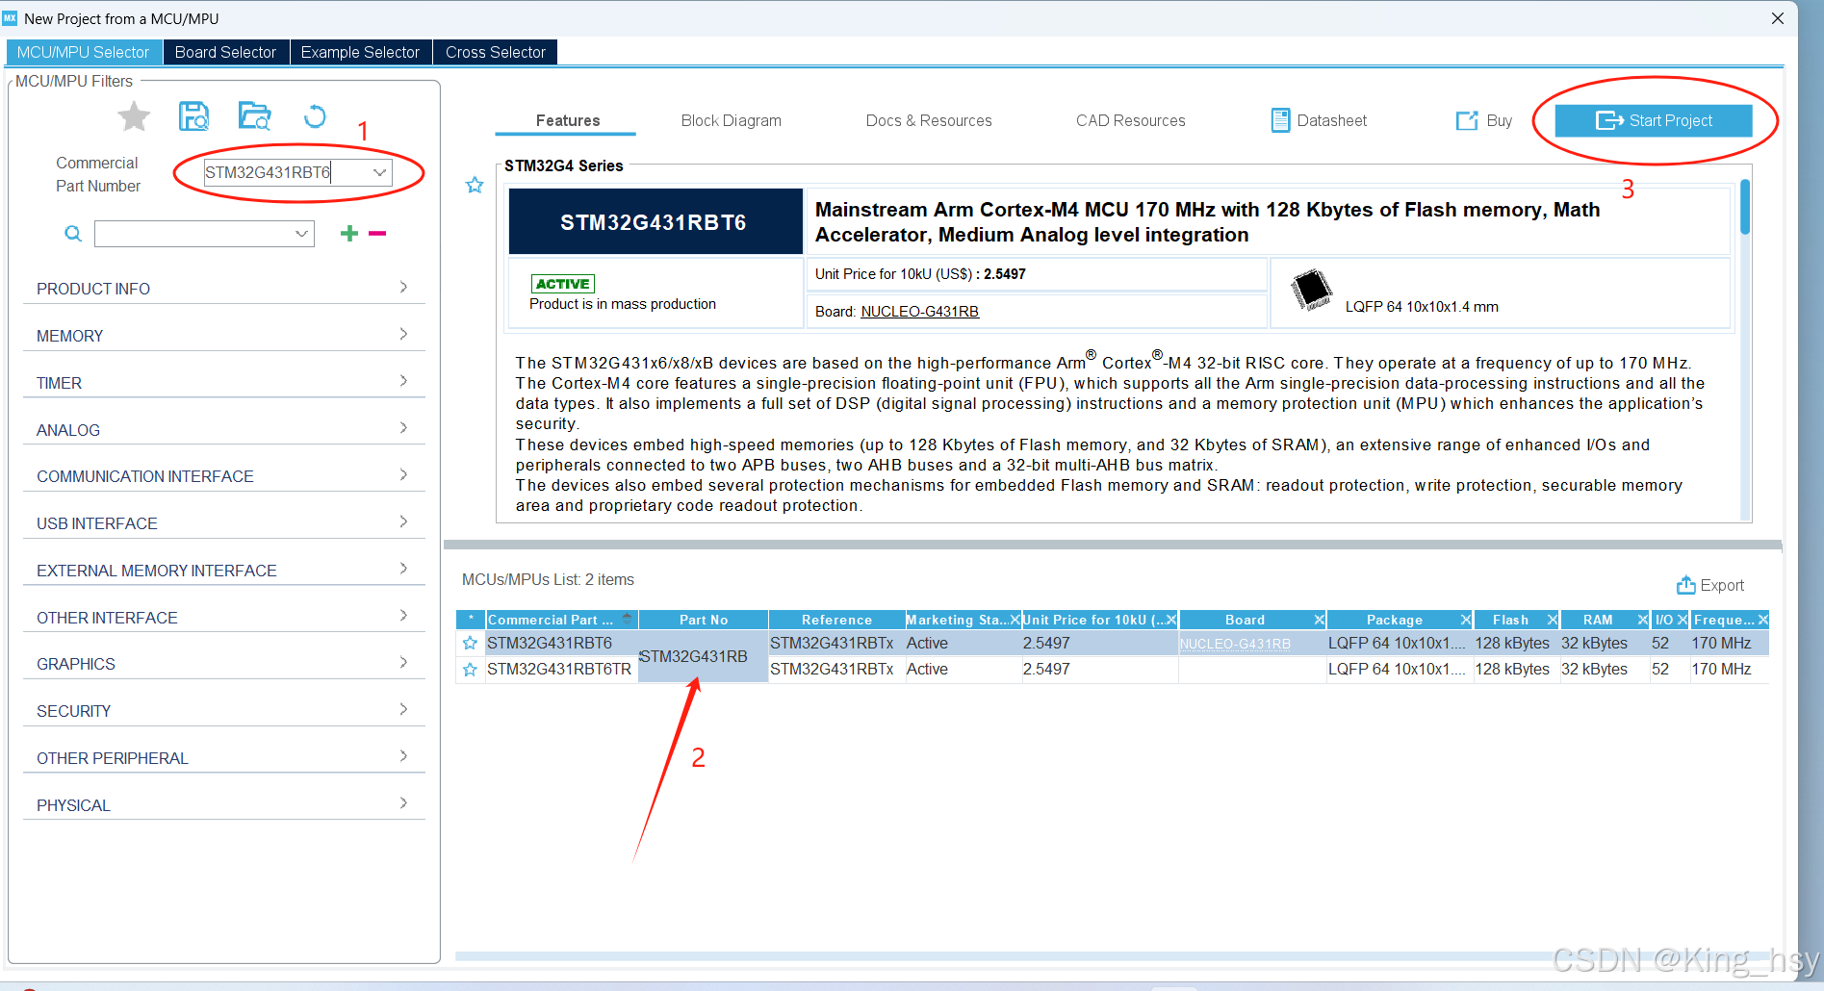The image size is (1824, 991).
Task: Expand COMMUNICATION INTERFACE filter section
Action: click(223, 475)
